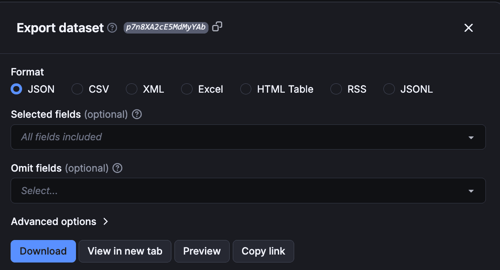
Task: Dismiss the dialog with the X icon
Action: 469,28
